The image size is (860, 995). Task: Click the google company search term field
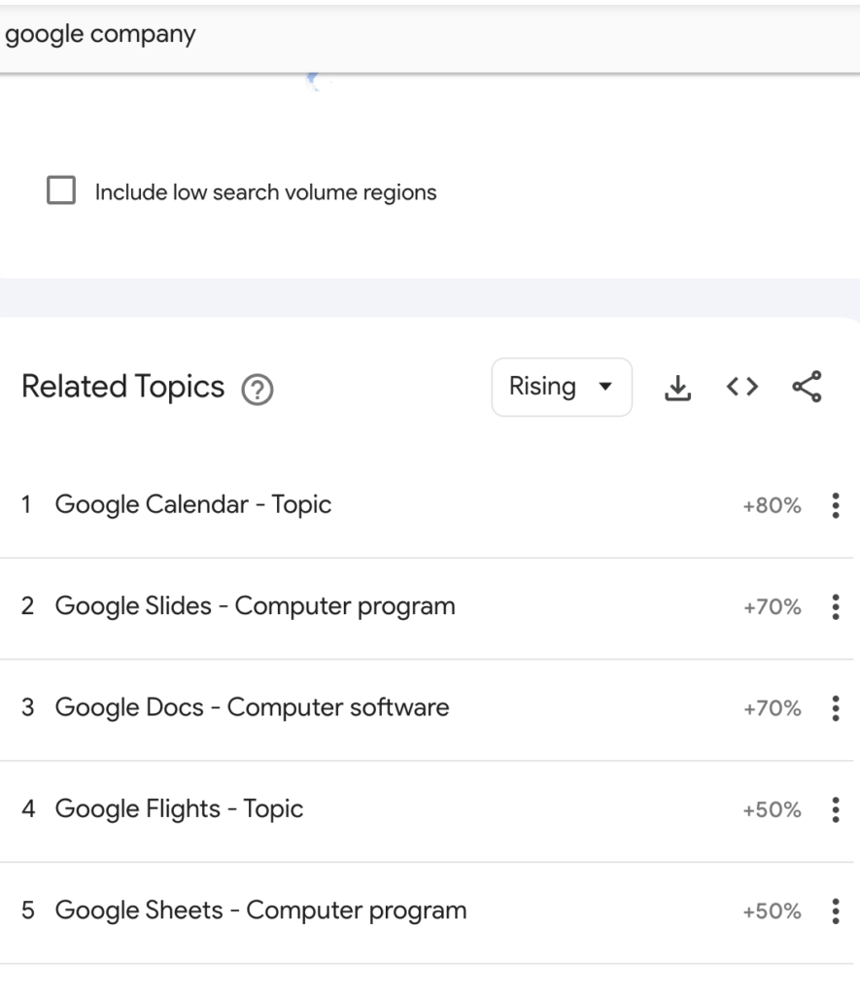(292, 36)
